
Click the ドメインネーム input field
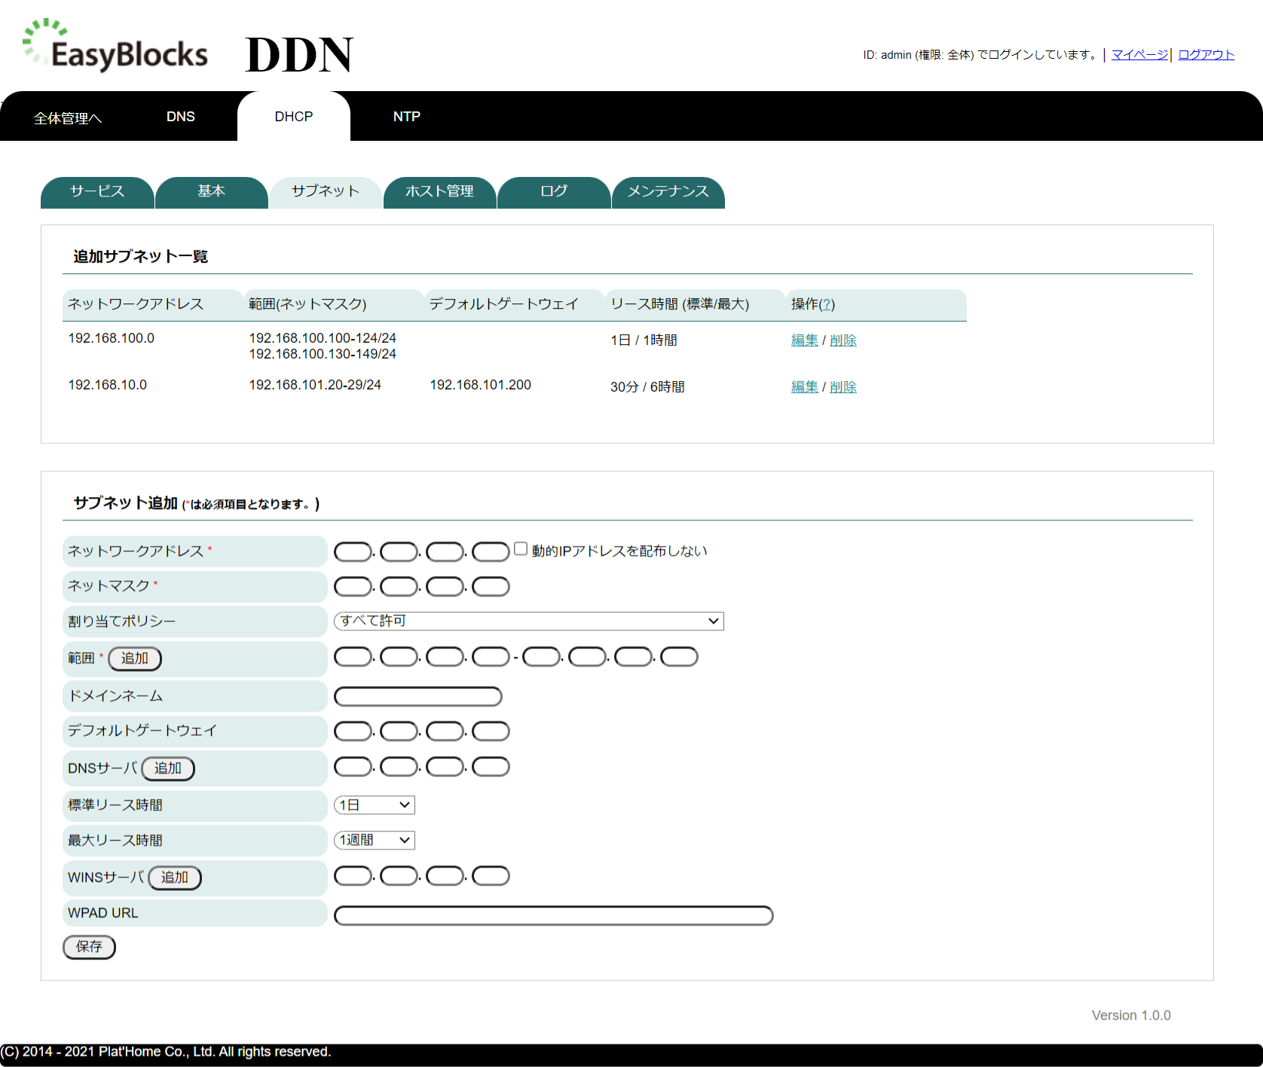point(418,697)
